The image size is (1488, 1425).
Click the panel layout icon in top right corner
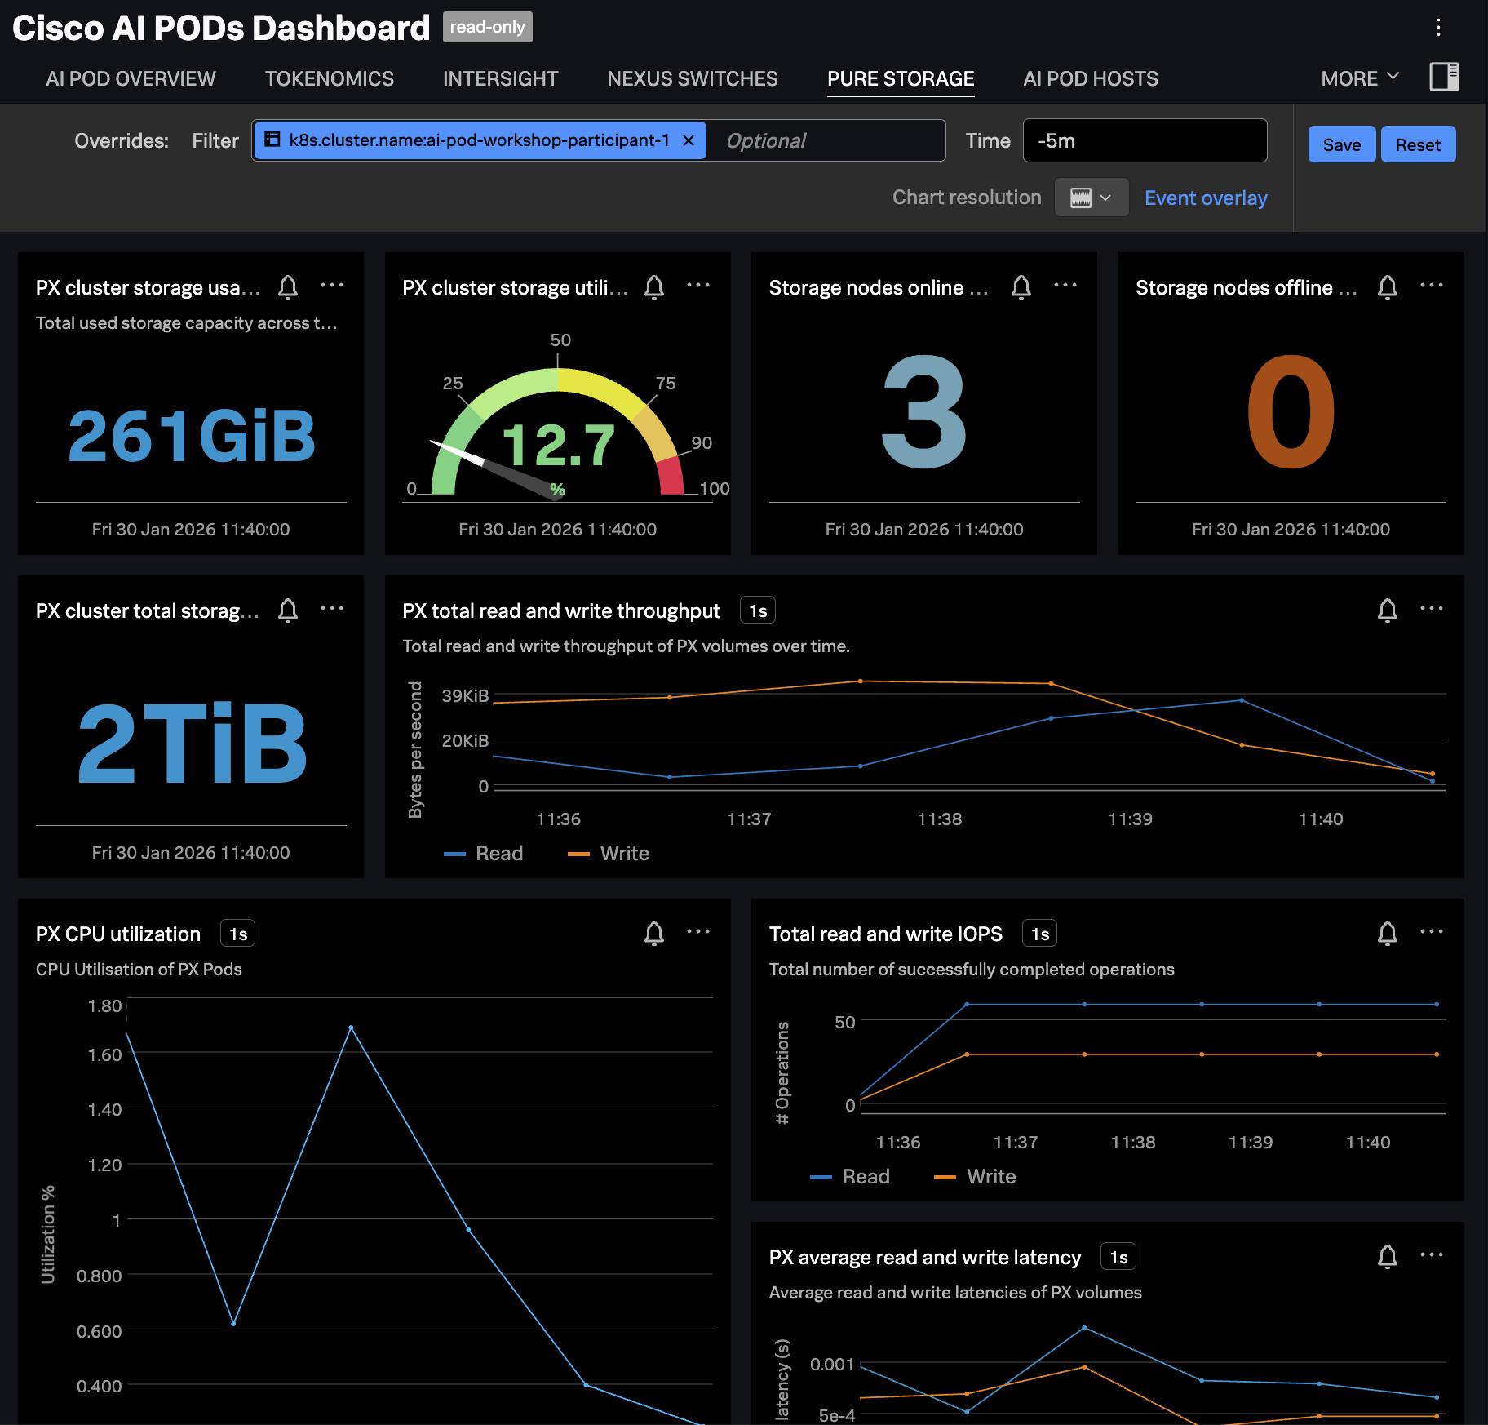pyautogui.click(x=1444, y=78)
